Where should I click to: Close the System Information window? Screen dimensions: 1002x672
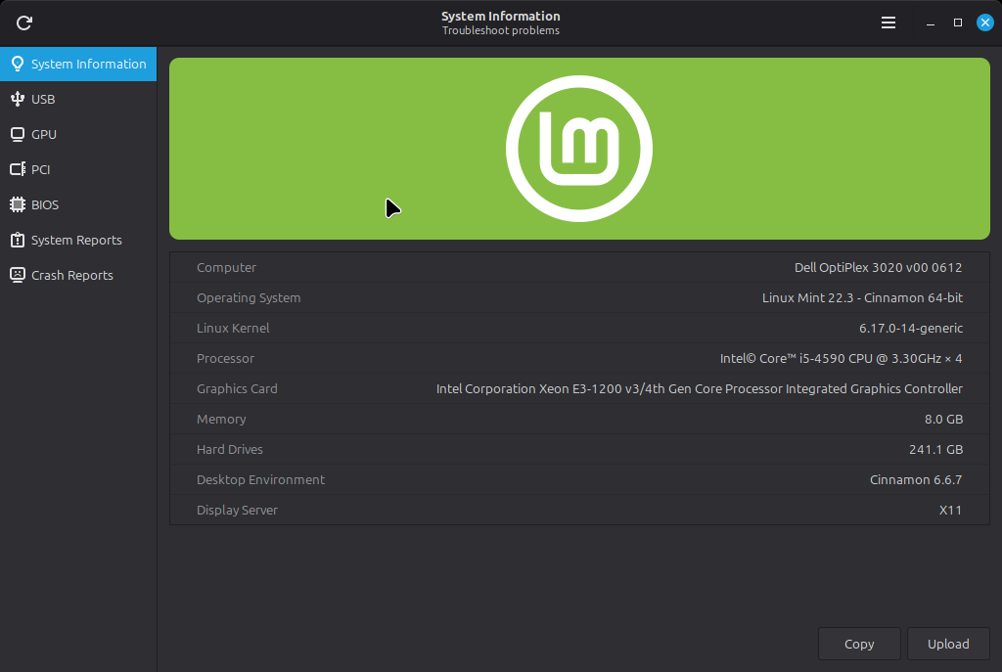[985, 22]
